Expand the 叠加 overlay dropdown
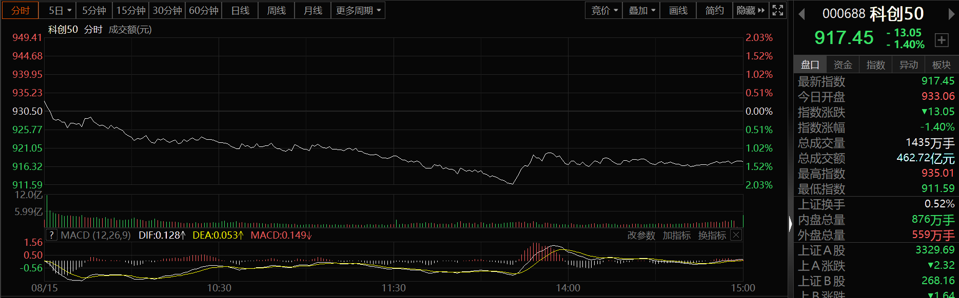Image resolution: width=959 pixels, height=298 pixels. [x=641, y=10]
